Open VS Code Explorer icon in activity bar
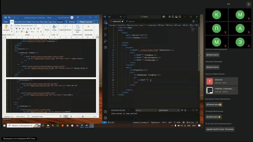 tap(106, 22)
